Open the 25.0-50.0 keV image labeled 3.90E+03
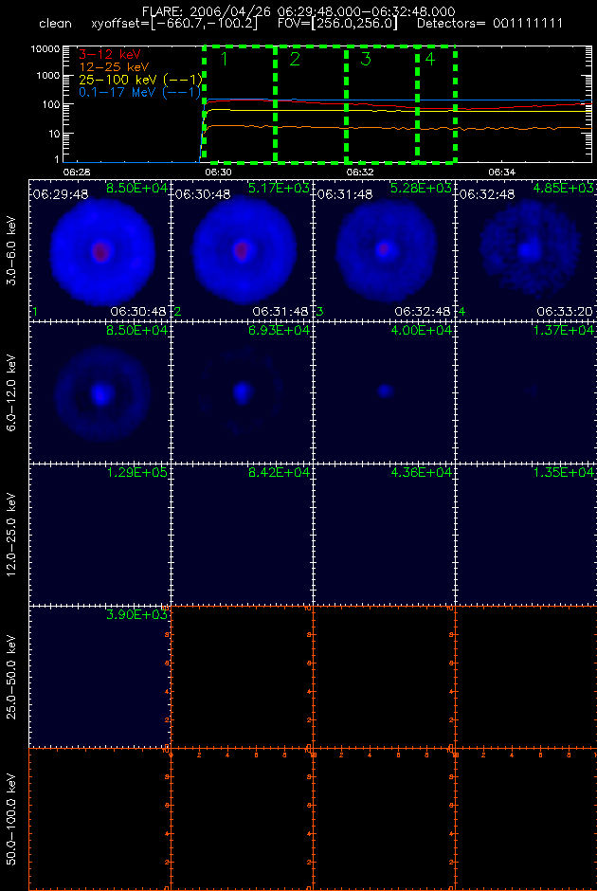 click(99, 676)
